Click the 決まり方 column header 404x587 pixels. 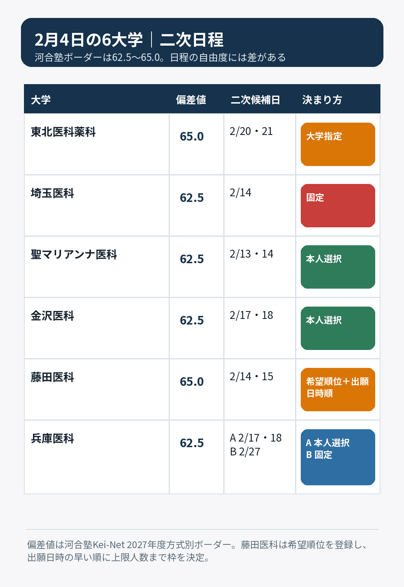(322, 100)
